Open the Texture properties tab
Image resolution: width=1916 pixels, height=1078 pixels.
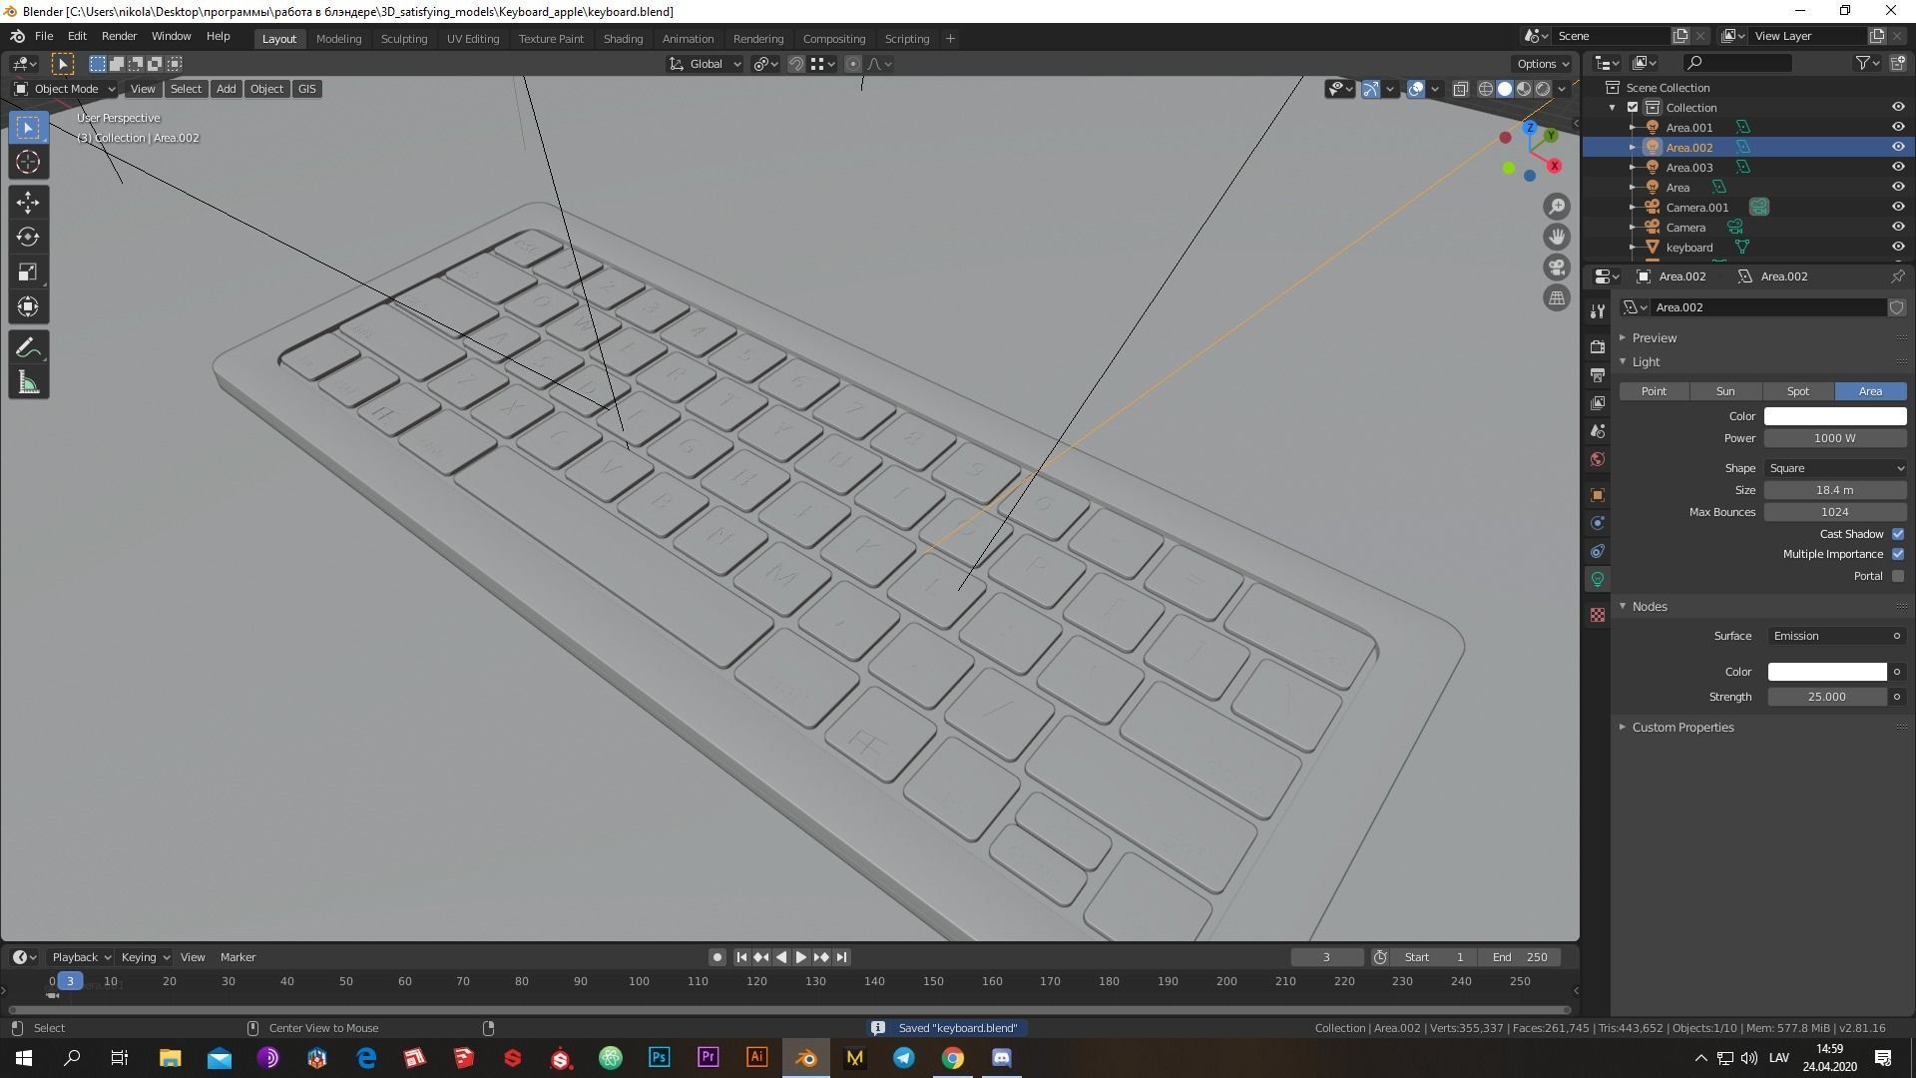(1598, 615)
